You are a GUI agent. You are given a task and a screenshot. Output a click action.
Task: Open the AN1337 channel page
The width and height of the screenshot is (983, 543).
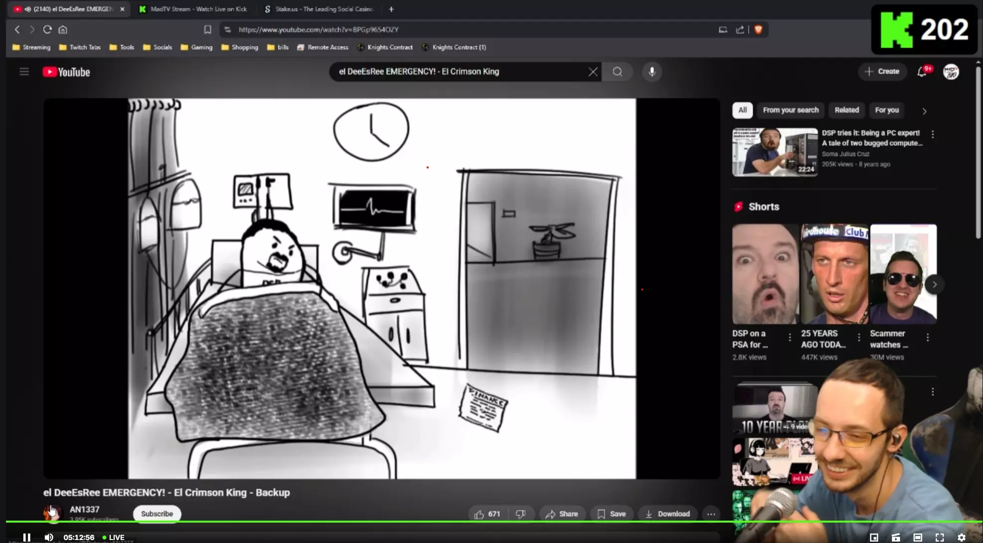84,509
